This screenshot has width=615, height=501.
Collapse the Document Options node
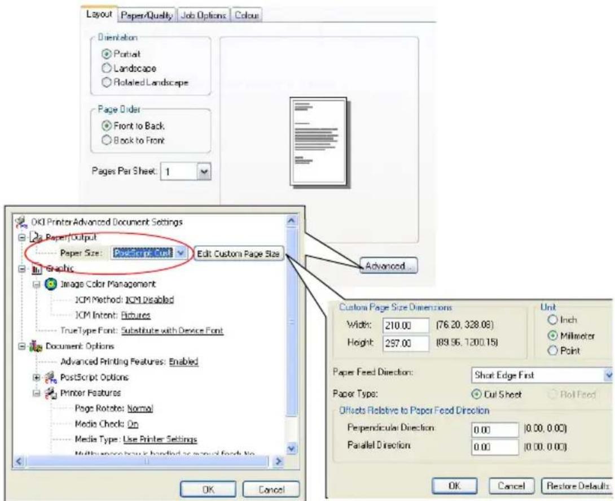pyautogui.click(x=23, y=347)
